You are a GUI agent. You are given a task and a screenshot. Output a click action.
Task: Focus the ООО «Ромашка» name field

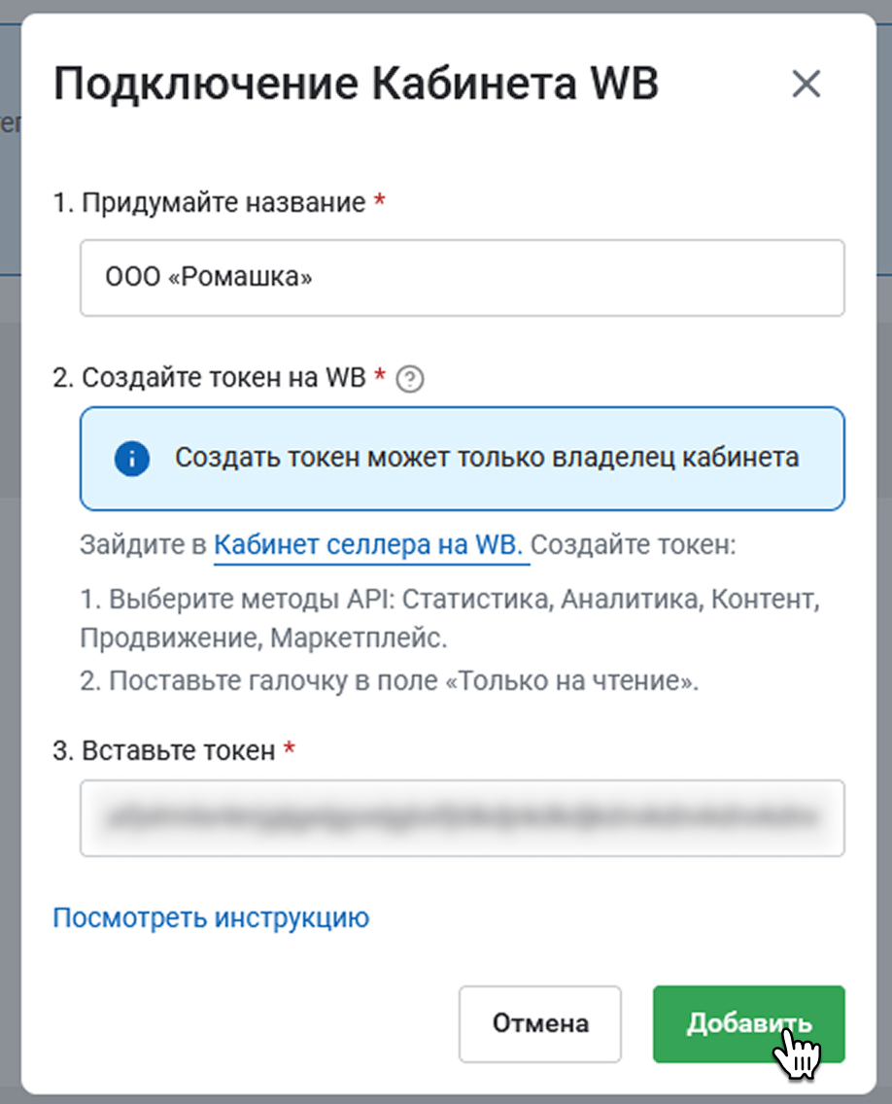coord(462,277)
